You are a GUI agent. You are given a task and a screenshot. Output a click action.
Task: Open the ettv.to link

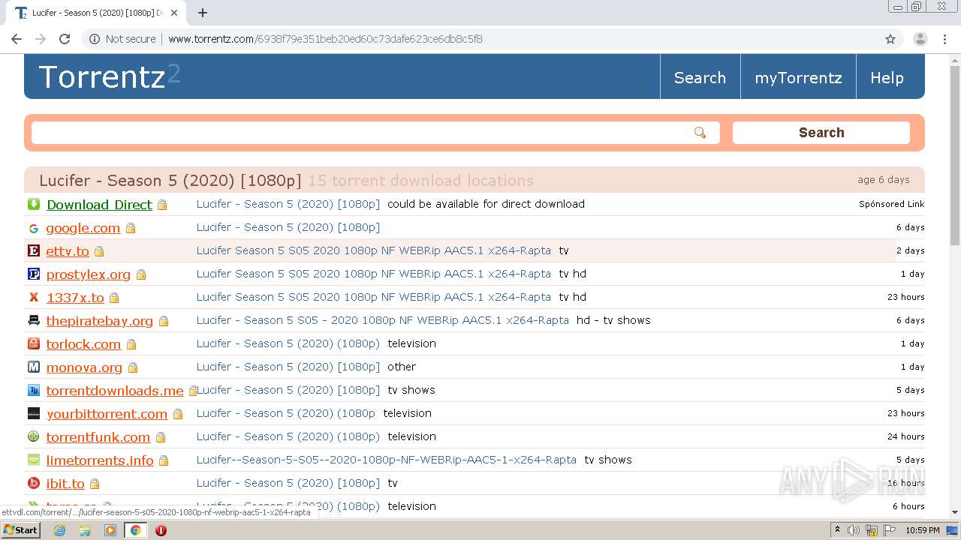[68, 251]
